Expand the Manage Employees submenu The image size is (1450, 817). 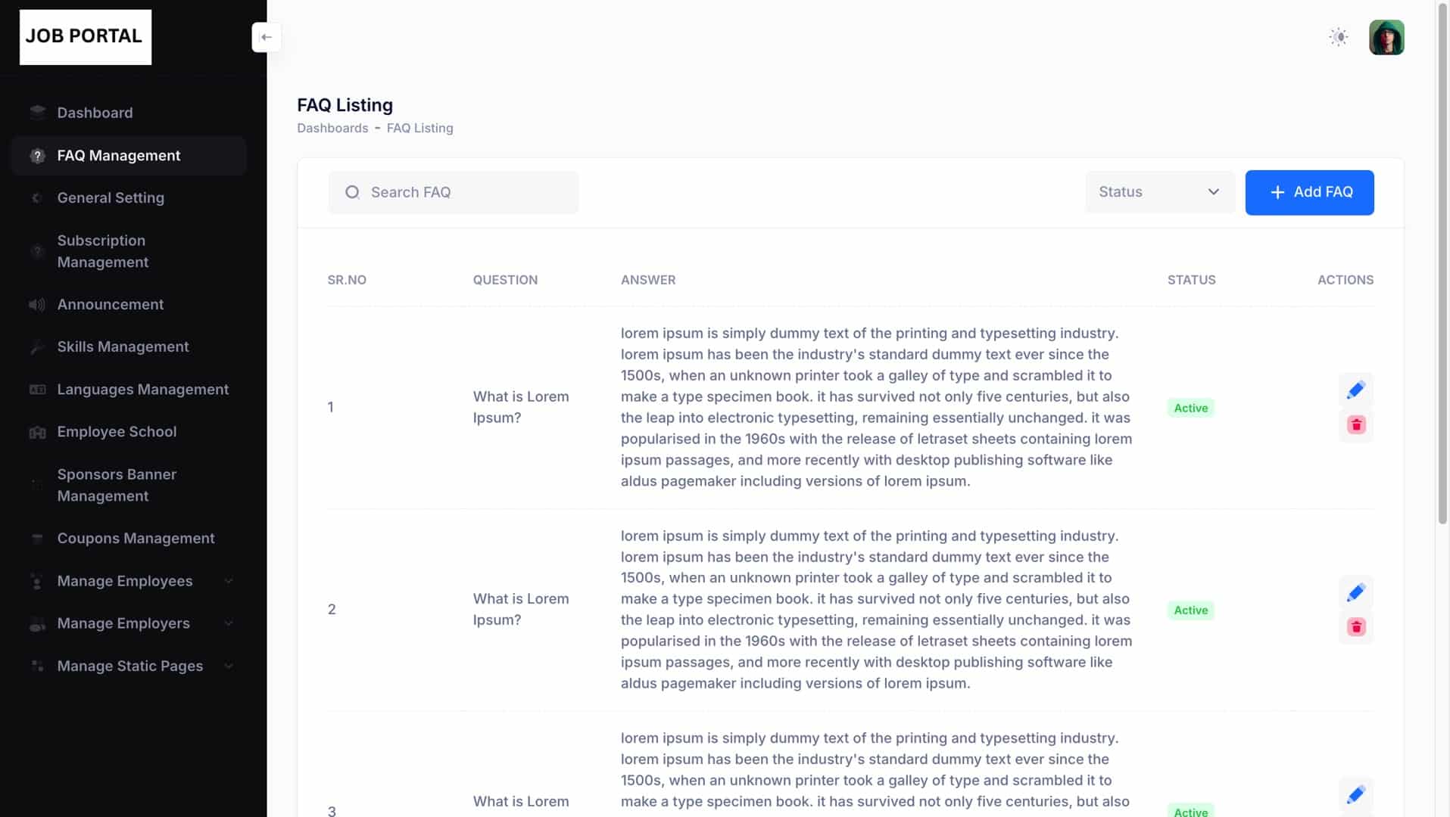click(229, 581)
